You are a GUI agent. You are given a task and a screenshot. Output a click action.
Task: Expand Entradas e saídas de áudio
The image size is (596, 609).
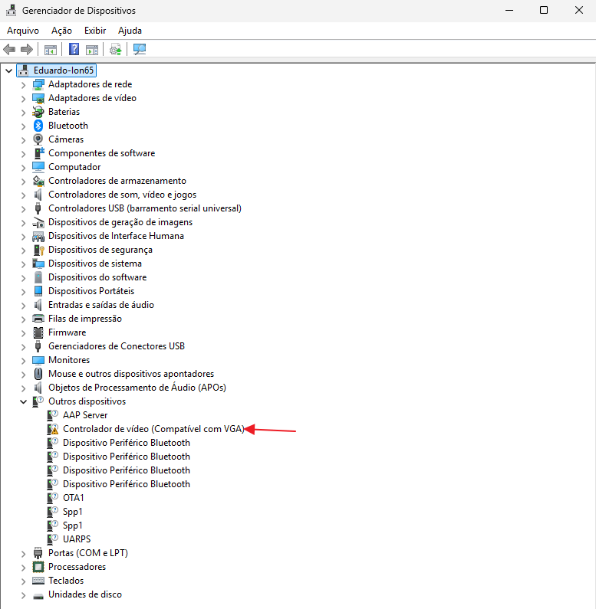click(x=23, y=306)
